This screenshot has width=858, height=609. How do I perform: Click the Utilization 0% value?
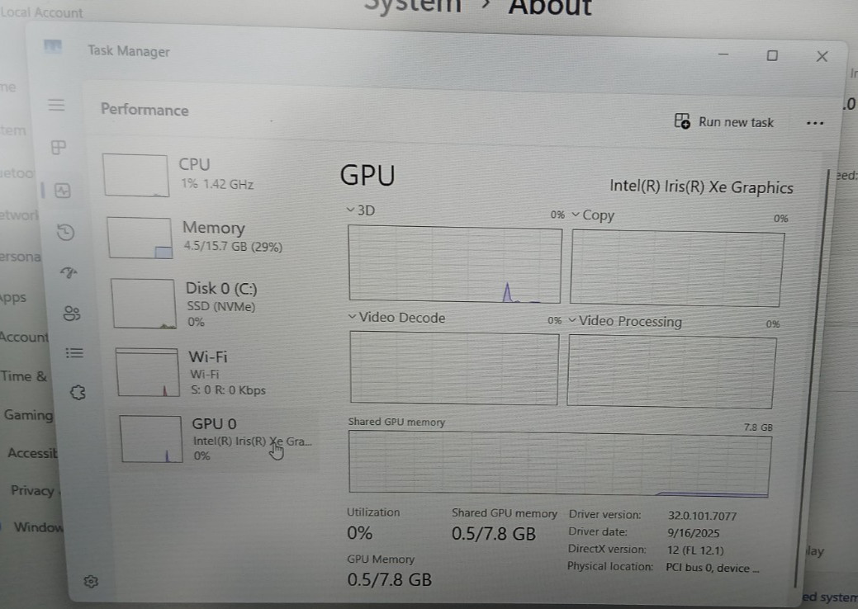pyautogui.click(x=359, y=533)
